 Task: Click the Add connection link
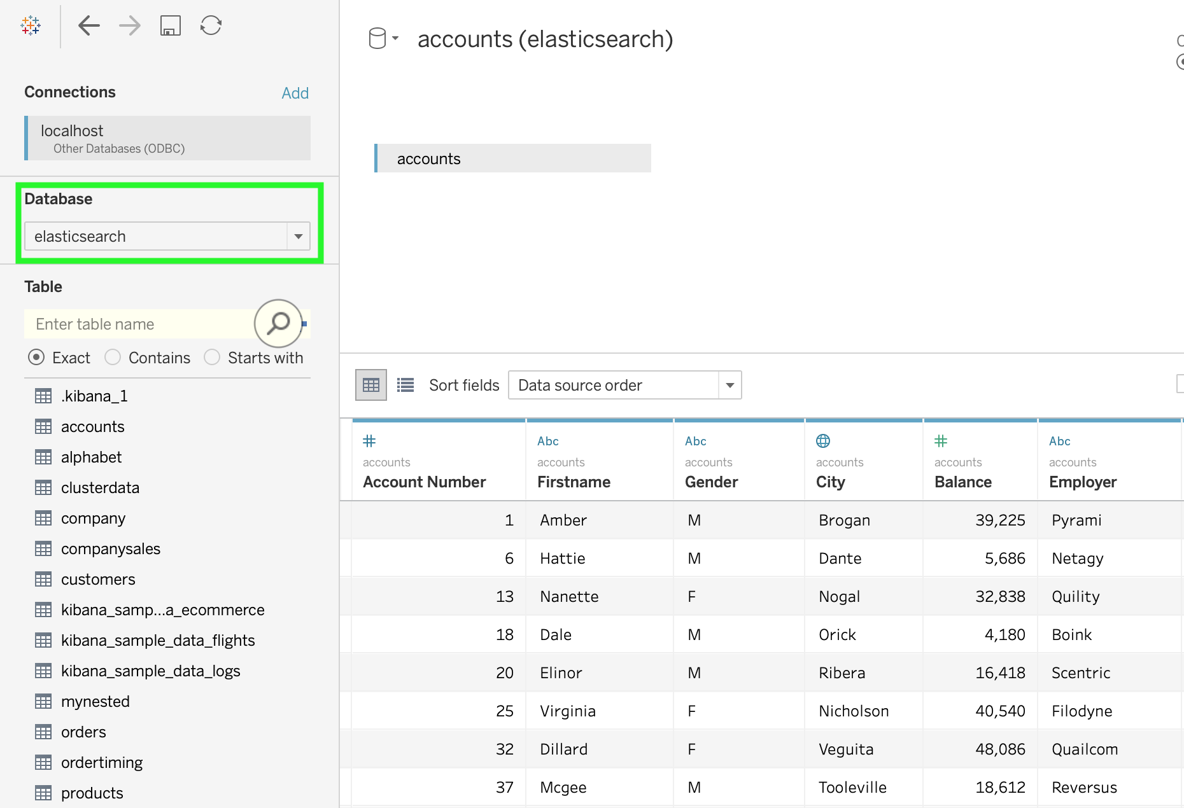pyautogui.click(x=295, y=93)
